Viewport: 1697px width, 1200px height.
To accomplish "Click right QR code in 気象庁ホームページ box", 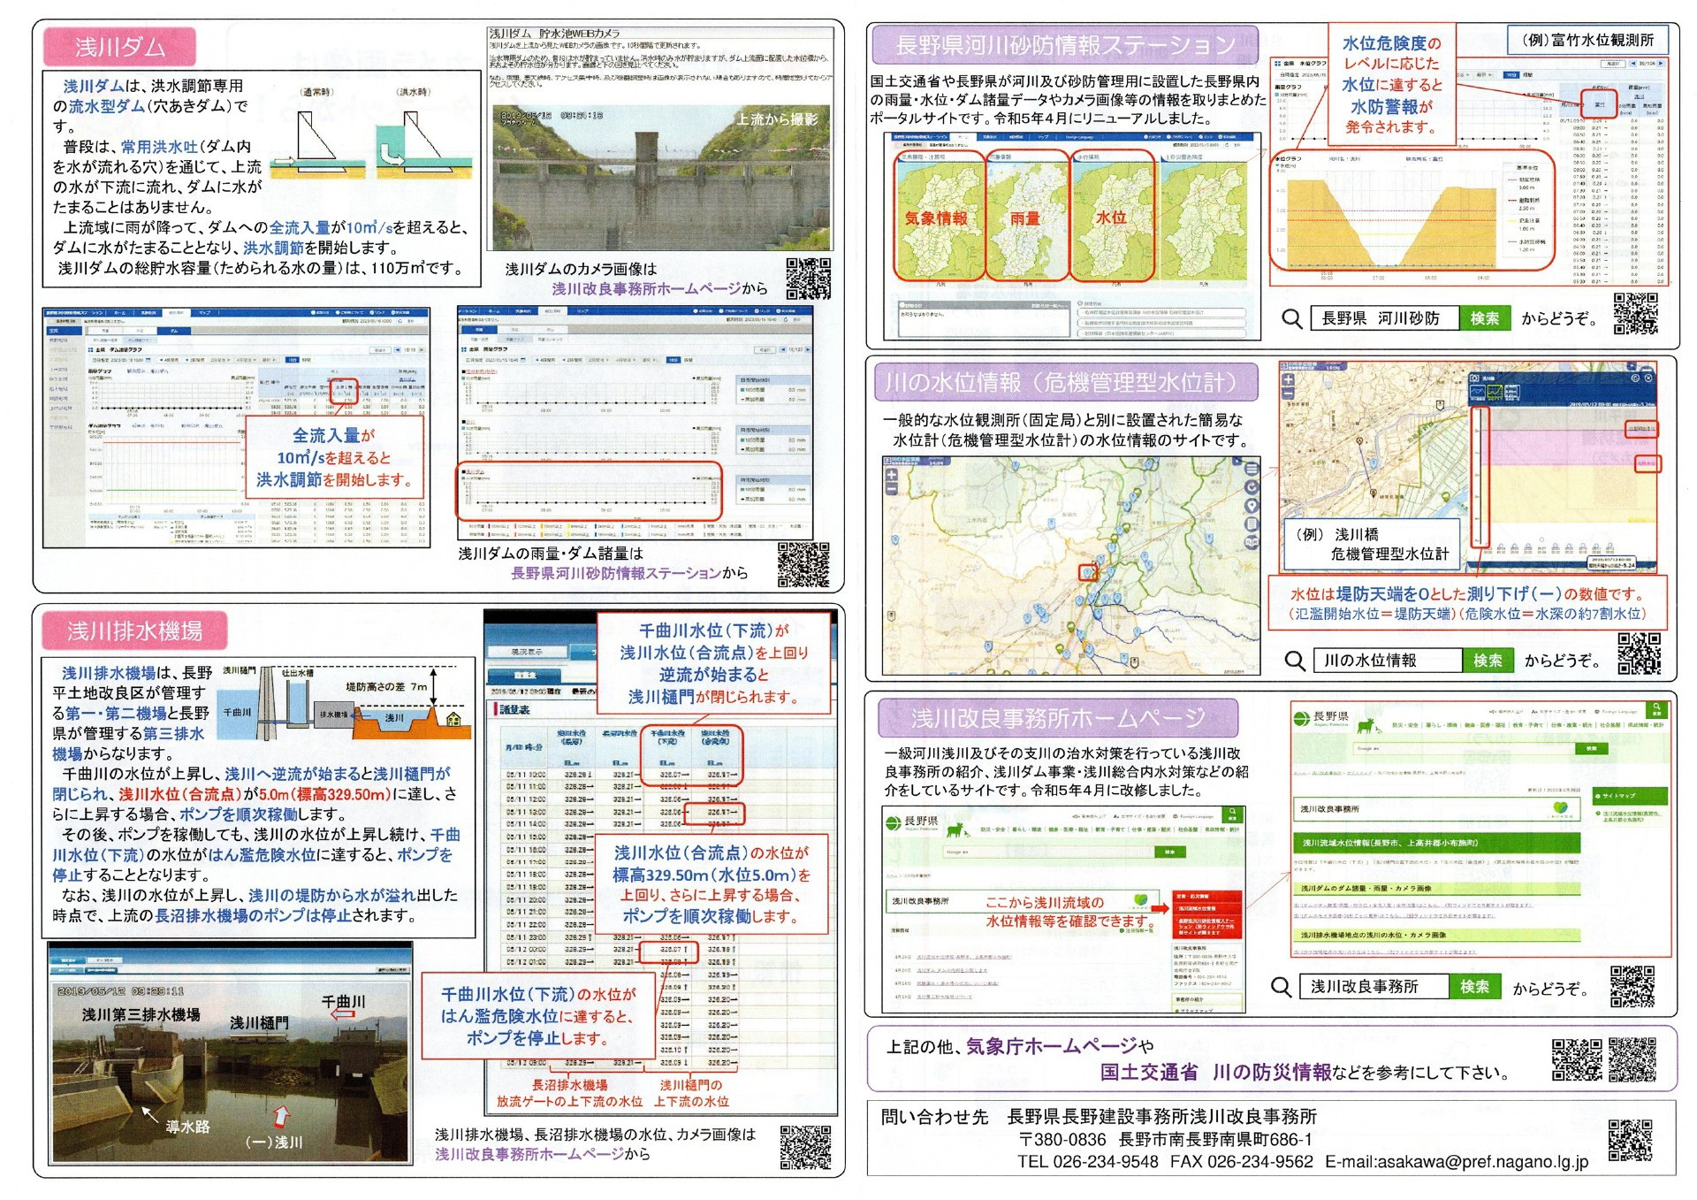I will pos(1632,1060).
